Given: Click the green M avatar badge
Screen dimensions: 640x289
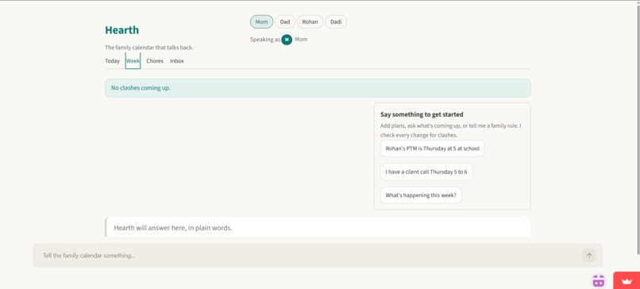Looking at the screenshot, I should tap(287, 40).
